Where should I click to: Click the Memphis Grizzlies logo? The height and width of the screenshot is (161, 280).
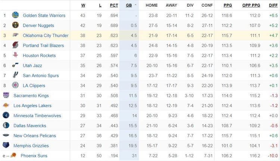point(6,145)
